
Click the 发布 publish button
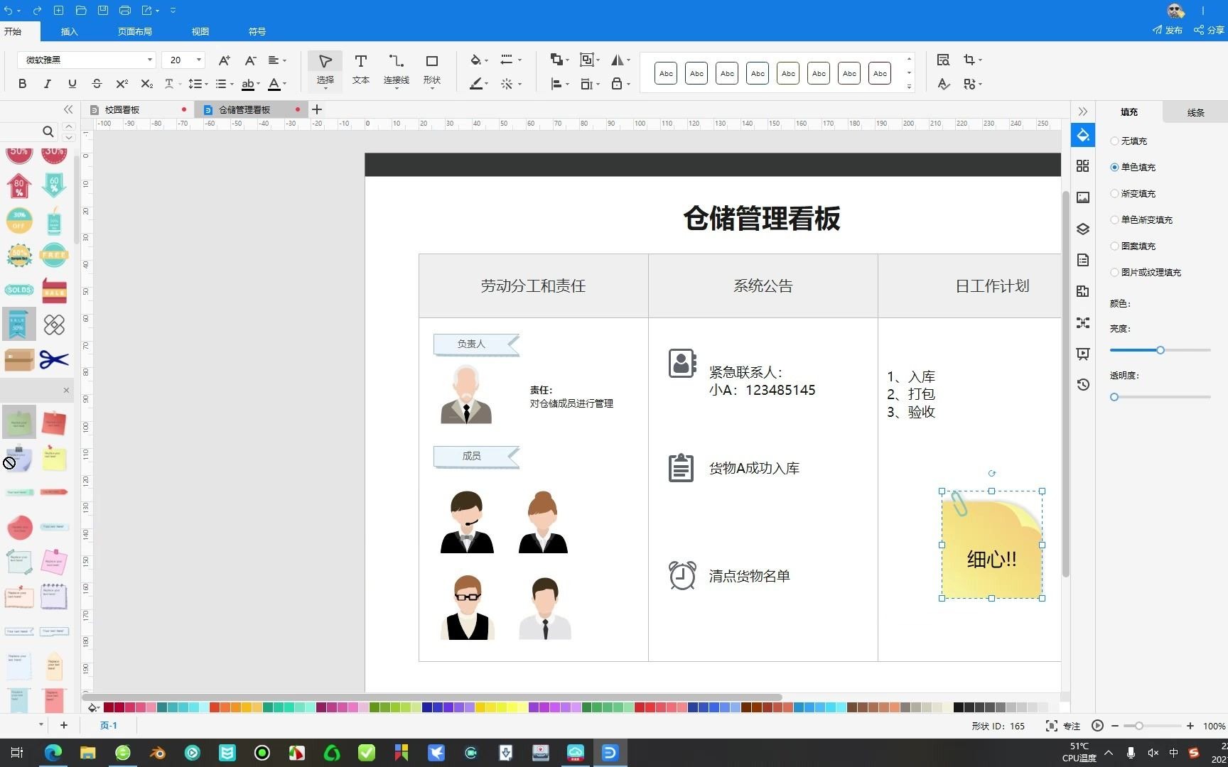(x=1167, y=31)
